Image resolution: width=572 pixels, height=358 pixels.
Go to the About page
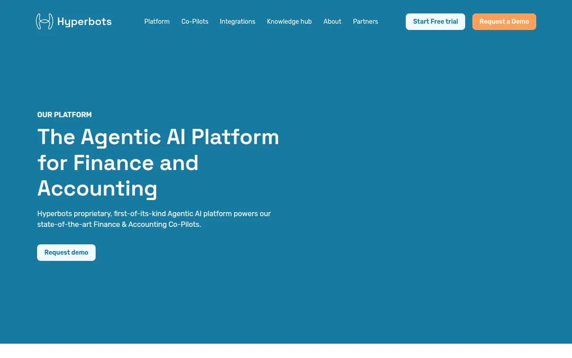(332, 21)
